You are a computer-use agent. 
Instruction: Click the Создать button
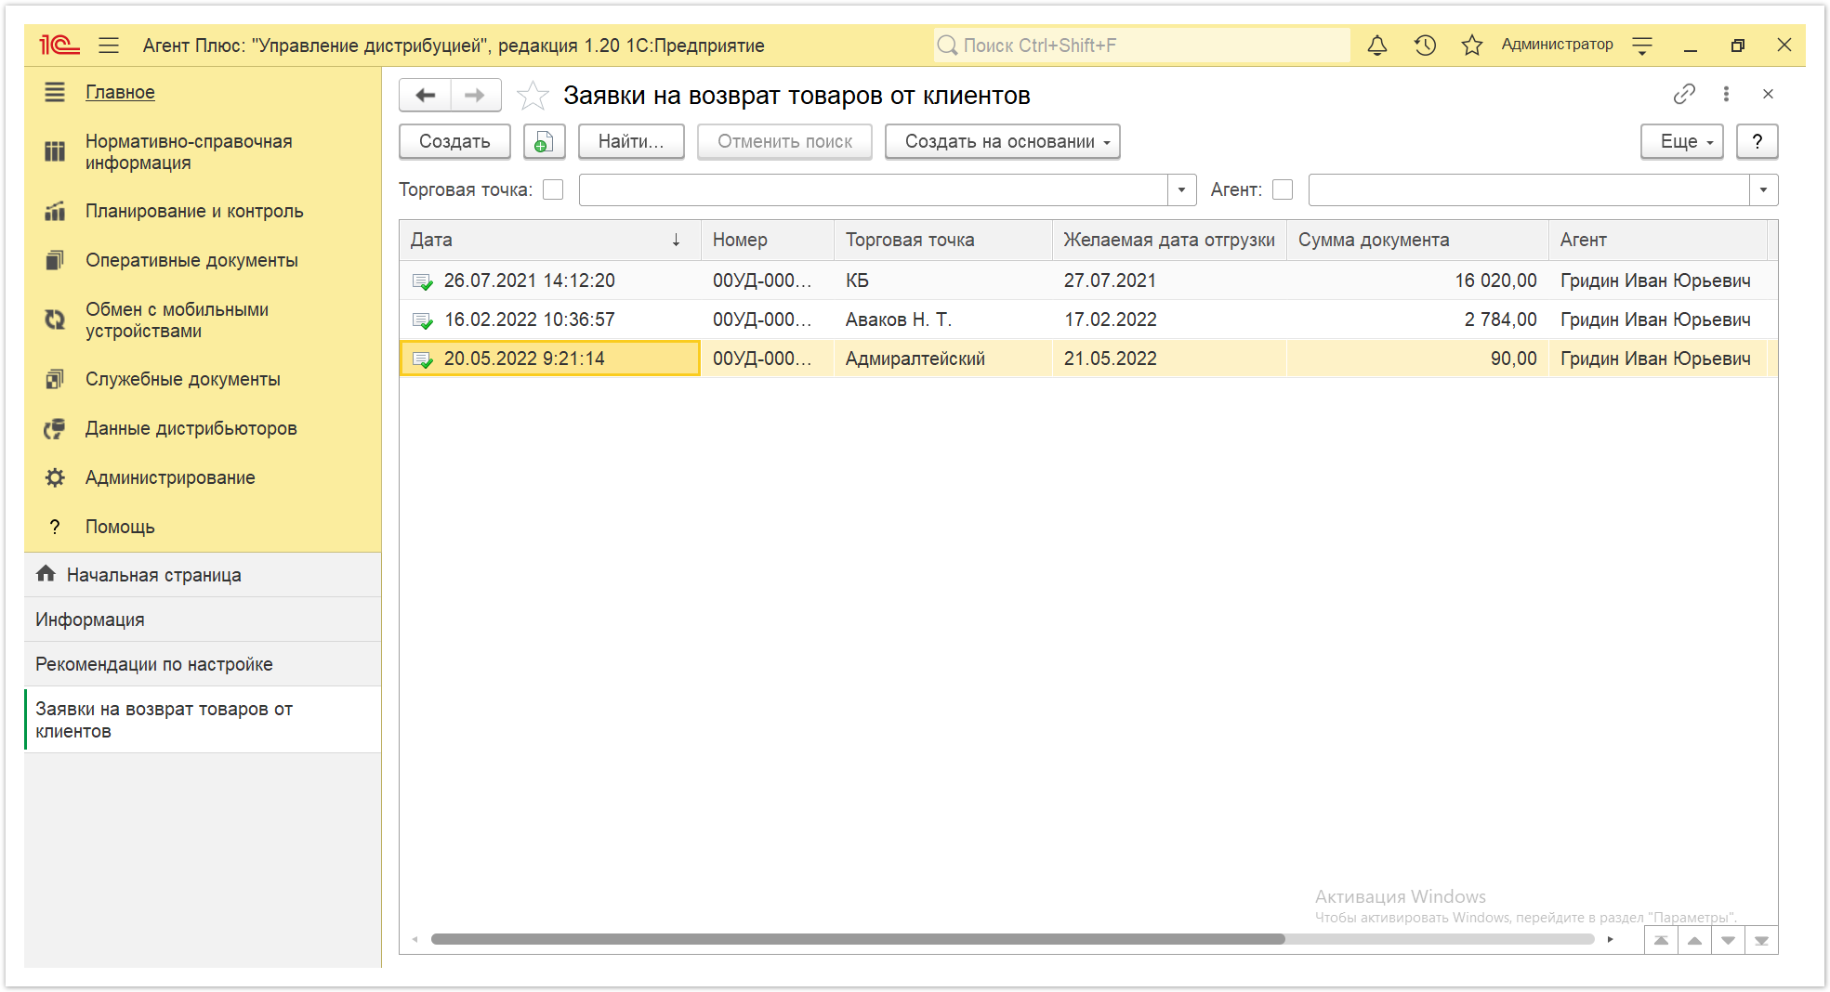pos(454,141)
